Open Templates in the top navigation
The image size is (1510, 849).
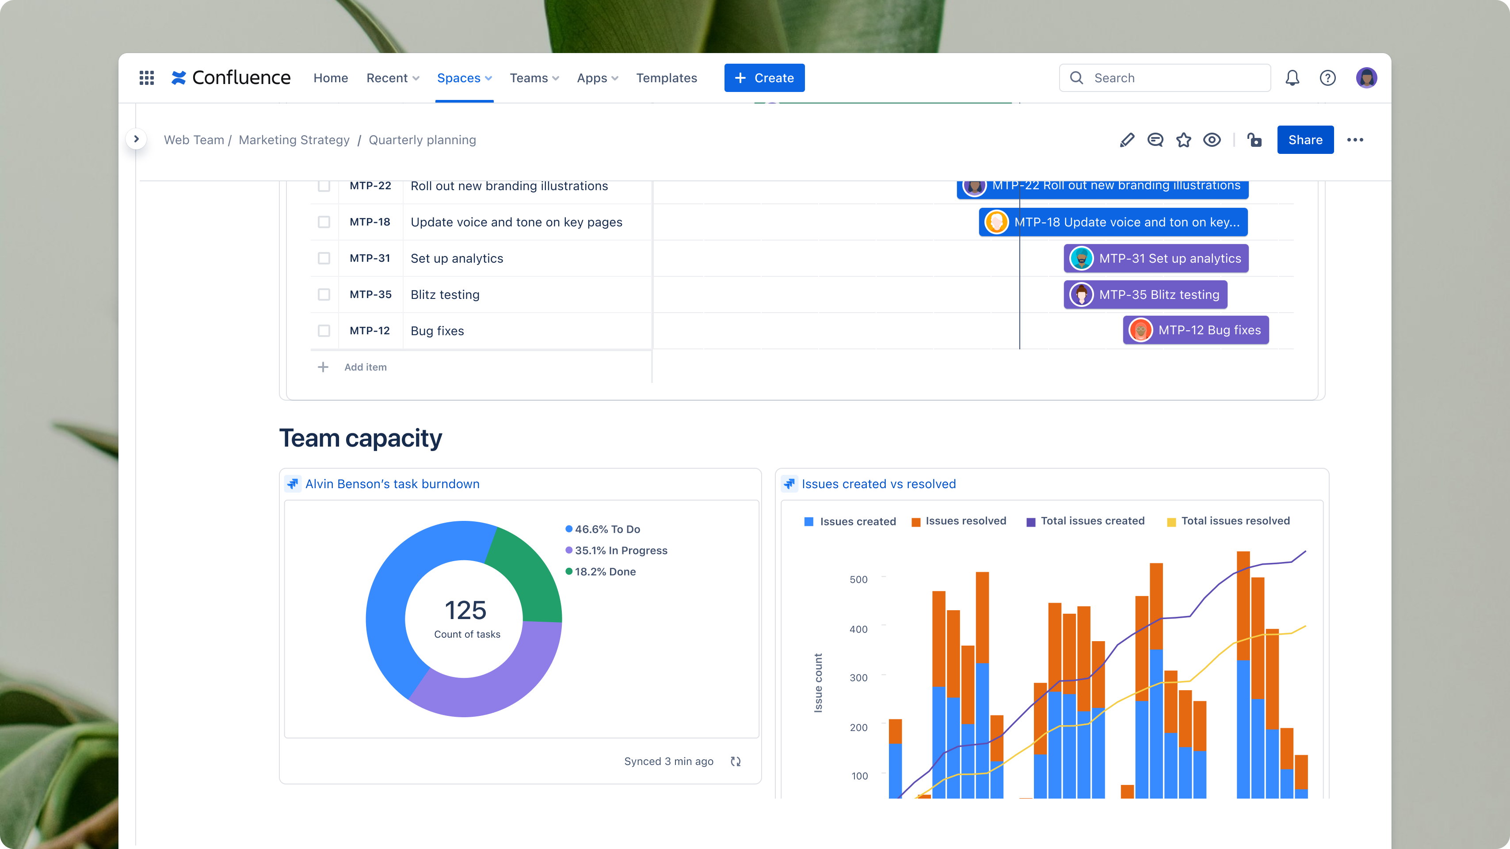coord(667,78)
